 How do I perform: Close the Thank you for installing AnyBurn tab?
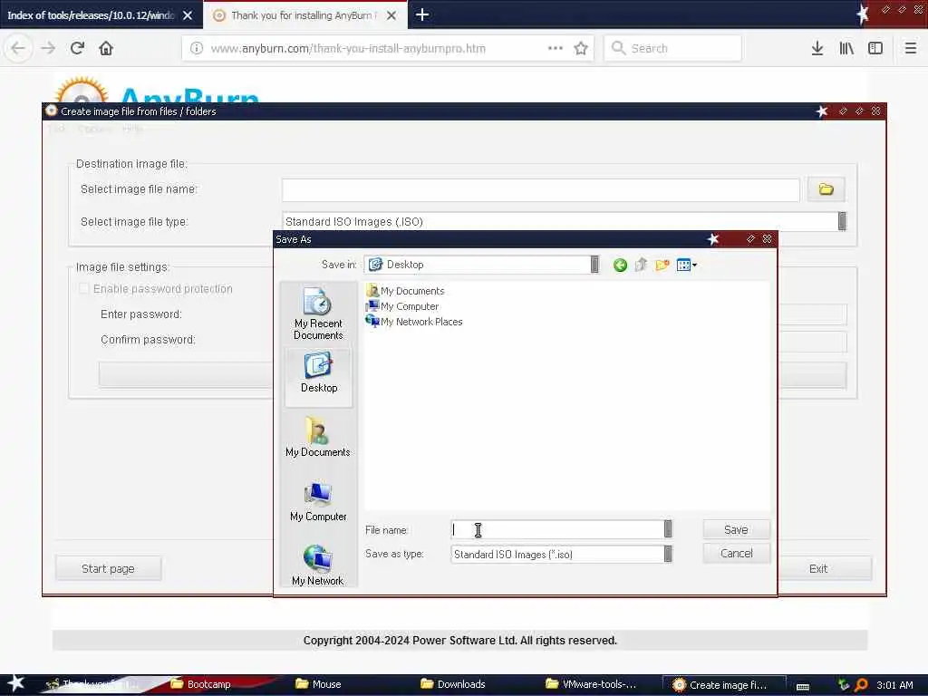pyautogui.click(x=391, y=15)
